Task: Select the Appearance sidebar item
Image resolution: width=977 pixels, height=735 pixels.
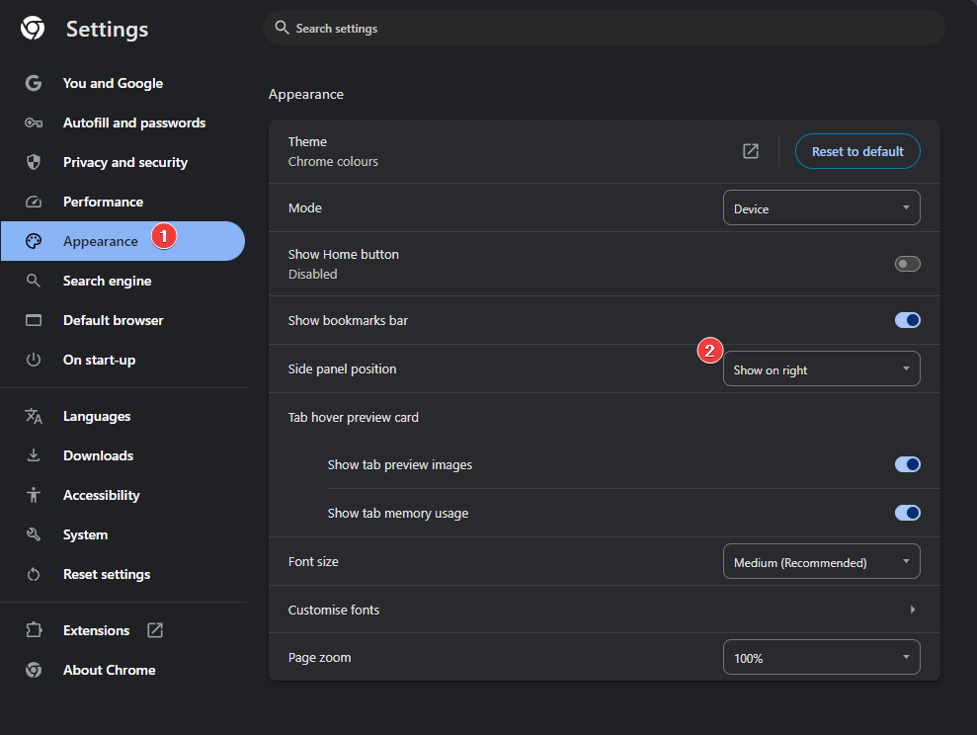Action: coord(122,241)
